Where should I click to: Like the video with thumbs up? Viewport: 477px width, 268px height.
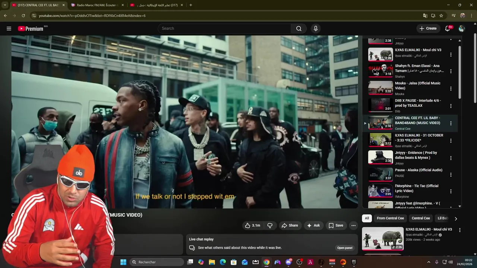(252, 226)
